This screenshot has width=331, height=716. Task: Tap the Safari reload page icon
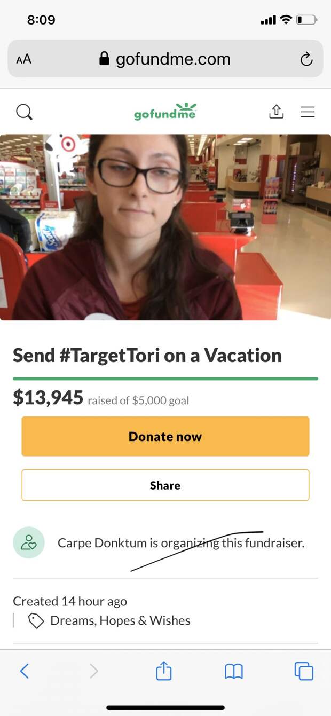click(x=306, y=59)
